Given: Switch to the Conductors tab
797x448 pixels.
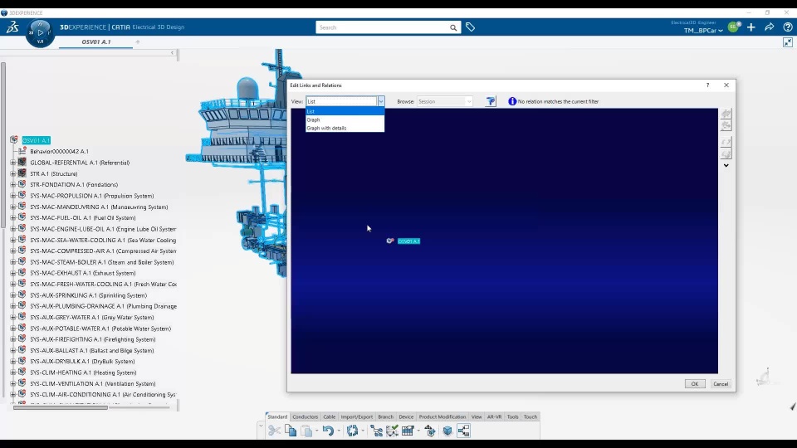Looking at the screenshot, I should click(x=305, y=416).
